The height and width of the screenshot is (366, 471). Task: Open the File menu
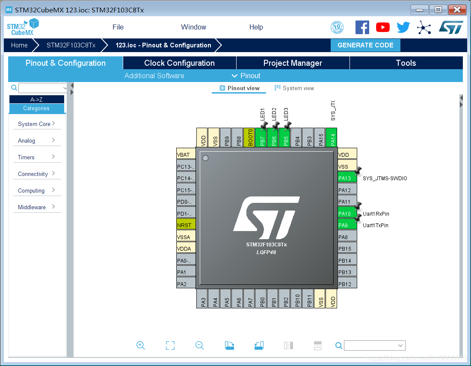(118, 27)
